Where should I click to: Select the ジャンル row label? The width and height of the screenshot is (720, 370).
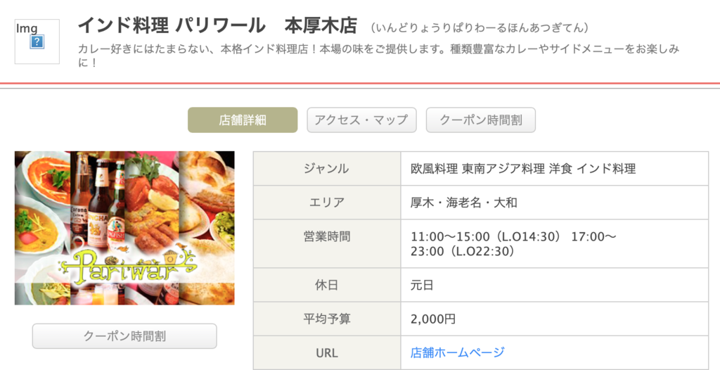326,169
